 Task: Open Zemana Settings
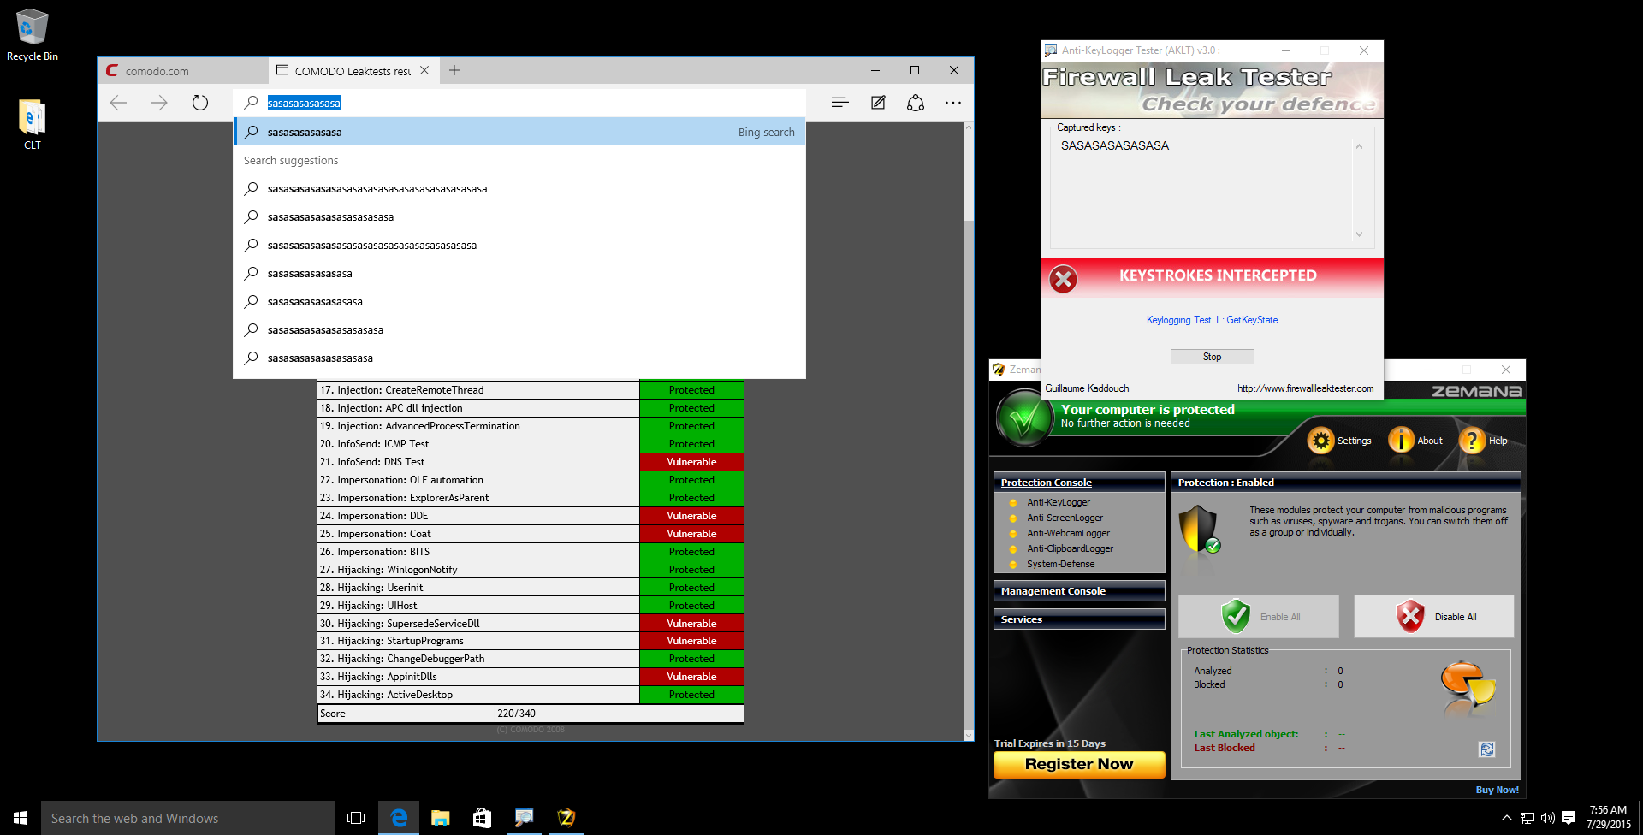[x=1339, y=441]
